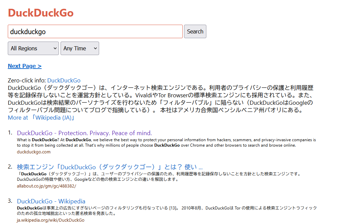Click the chevron arrow on Any Time
The image size is (341, 224).
pos(95,48)
